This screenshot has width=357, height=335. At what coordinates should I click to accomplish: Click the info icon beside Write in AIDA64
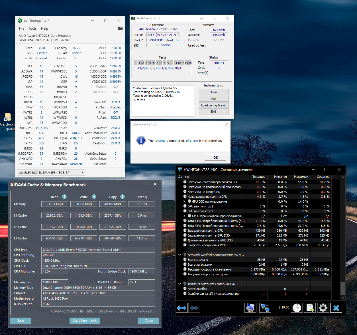coord(94,197)
